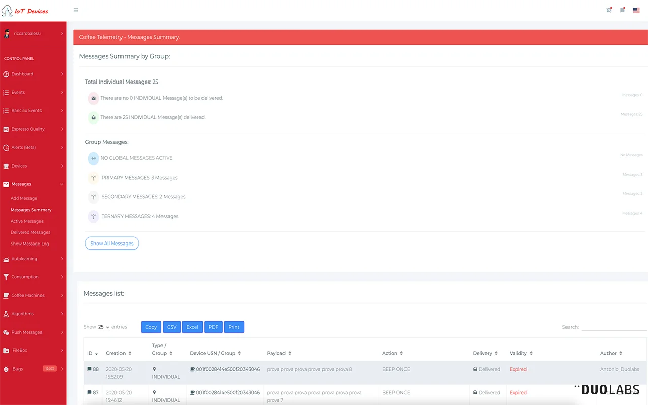Click the Bugs icon in sidebar
The width and height of the screenshot is (648, 405).
6,369
